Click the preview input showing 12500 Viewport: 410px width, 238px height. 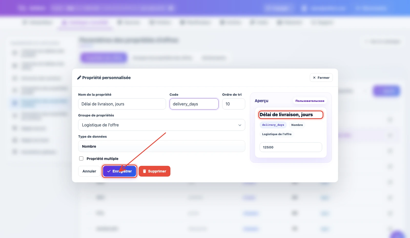coord(291,147)
